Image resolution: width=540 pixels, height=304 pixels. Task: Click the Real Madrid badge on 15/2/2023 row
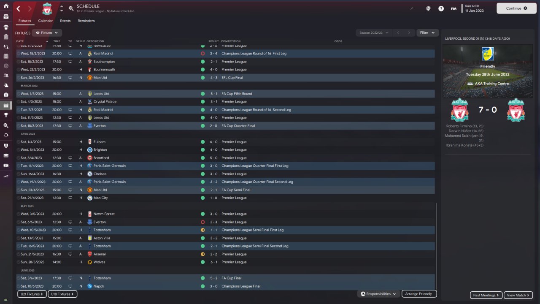[x=89, y=54]
